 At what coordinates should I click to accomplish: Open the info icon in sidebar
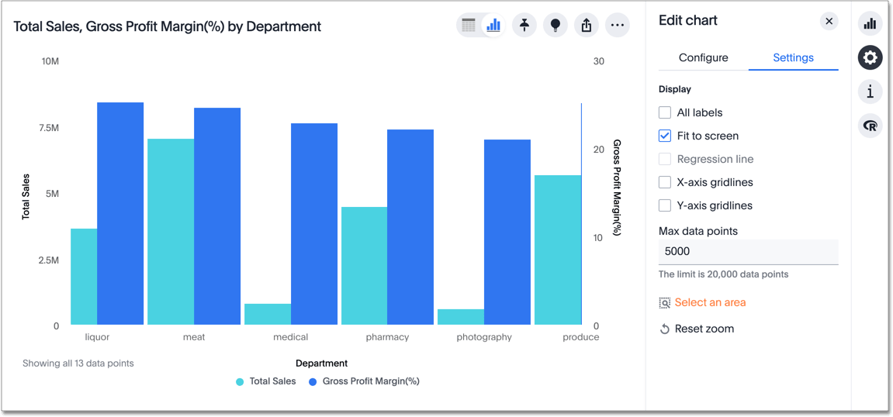(x=870, y=91)
